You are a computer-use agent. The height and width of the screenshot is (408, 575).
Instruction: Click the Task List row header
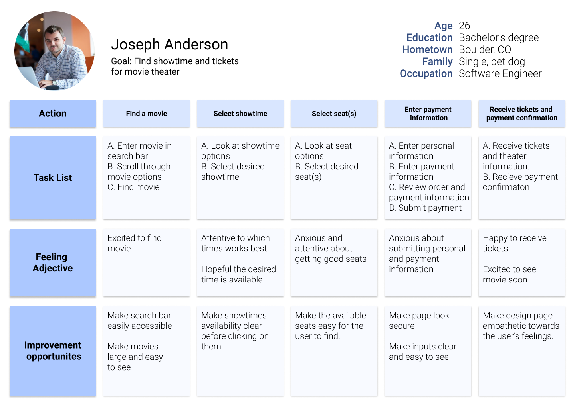click(x=53, y=178)
